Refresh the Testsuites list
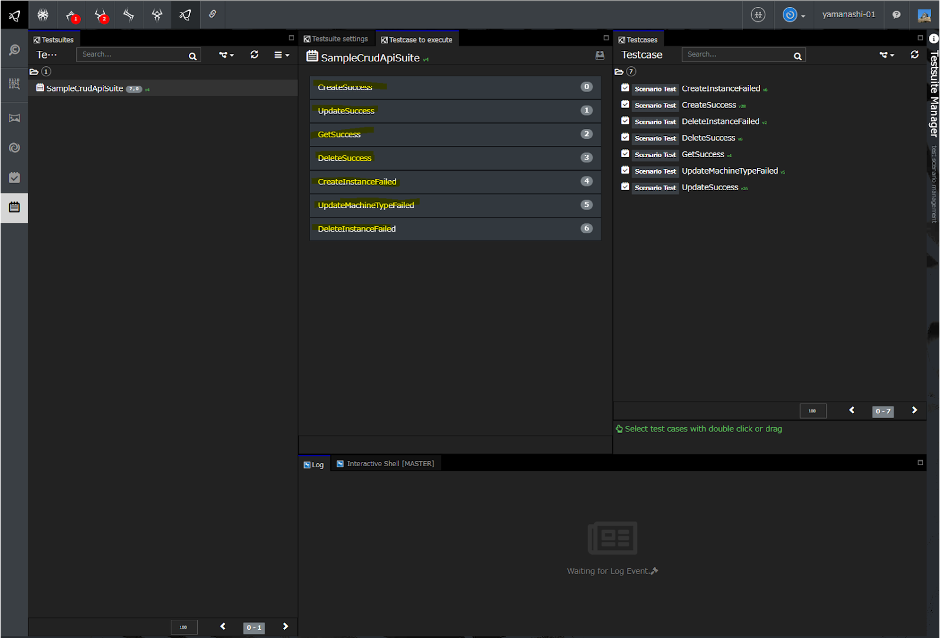940x638 pixels. 254,54
